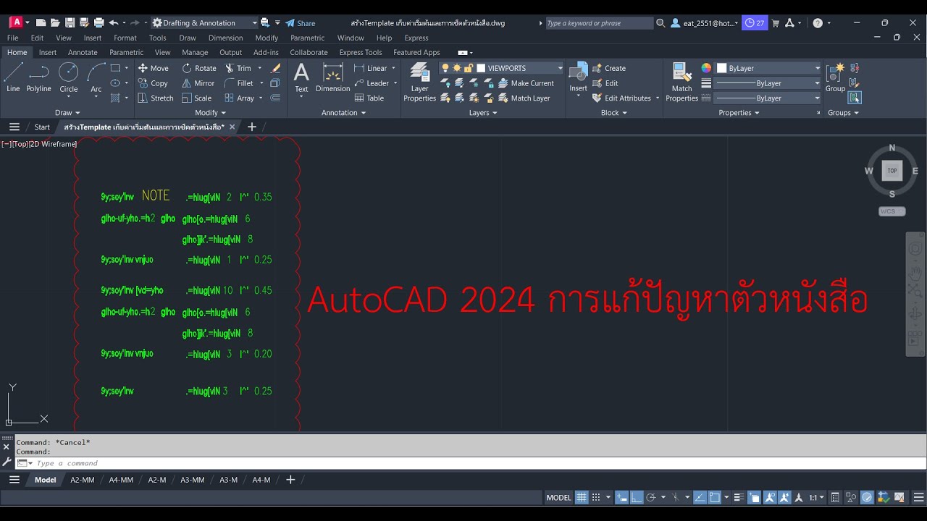Image resolution: width=927 pixels, height=521 pixels.
Task: Toggle ortho mode in status bar
Action: click(x=636, y=498)
